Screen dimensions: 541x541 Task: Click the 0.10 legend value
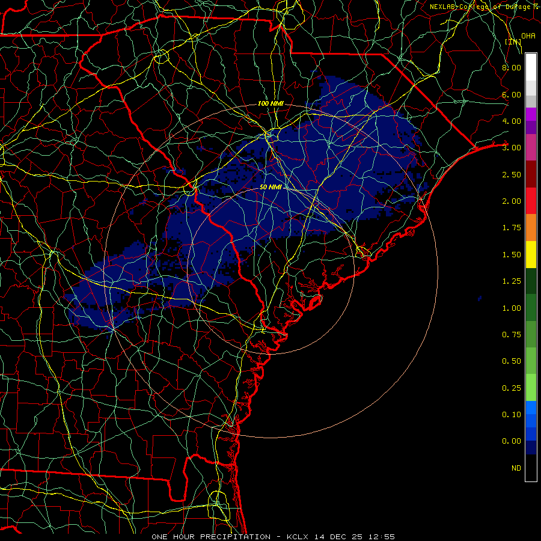(512, 415)
